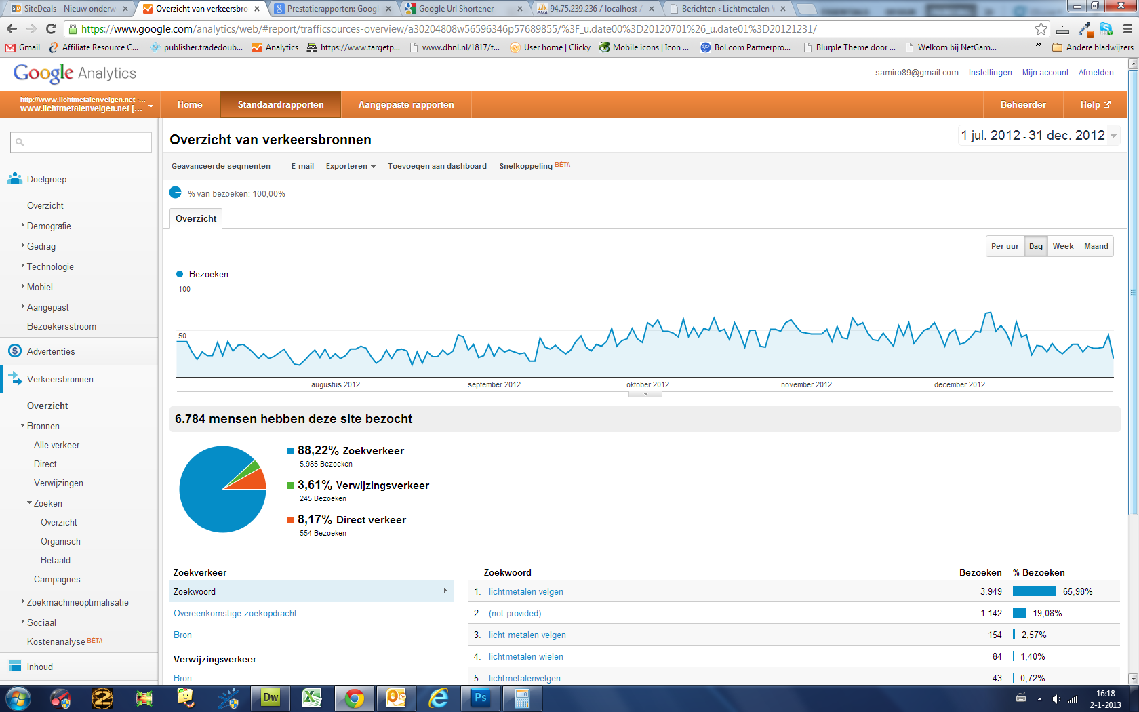Click the E-mail button in the report toolbar
This screenshot has height=712, width=1139.
pyautogui.click(x=302, y=166)
